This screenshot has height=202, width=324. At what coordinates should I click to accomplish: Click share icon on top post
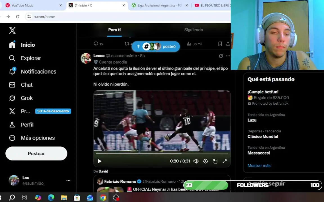click(x=228, y=44)
